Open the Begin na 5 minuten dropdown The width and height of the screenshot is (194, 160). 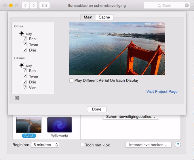click(x=45, y=145)
